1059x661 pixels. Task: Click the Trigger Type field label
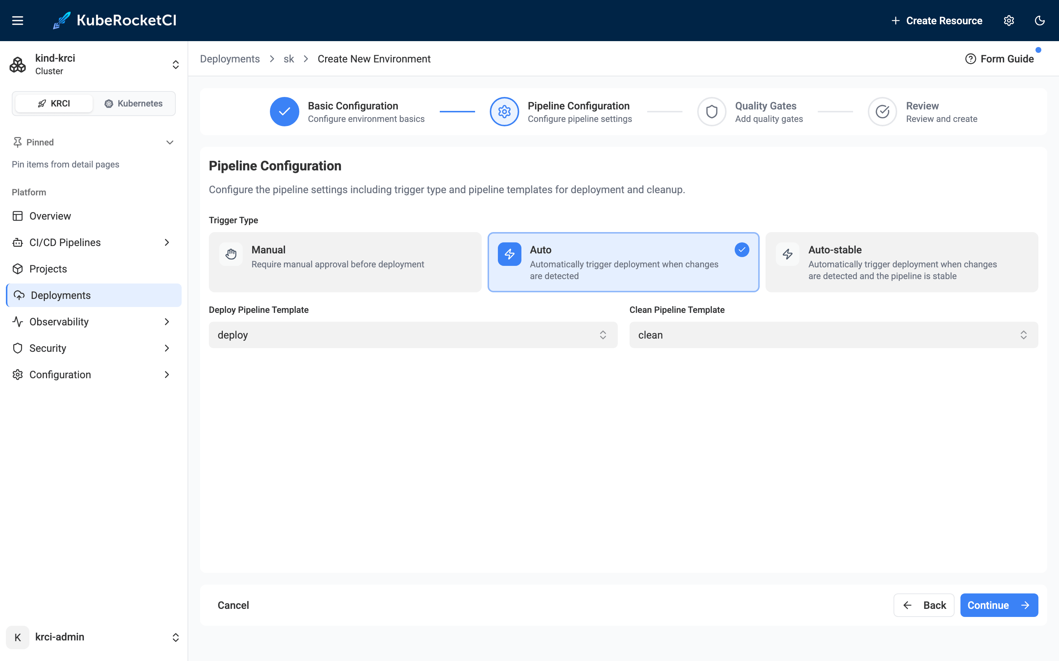coord(233,220)
